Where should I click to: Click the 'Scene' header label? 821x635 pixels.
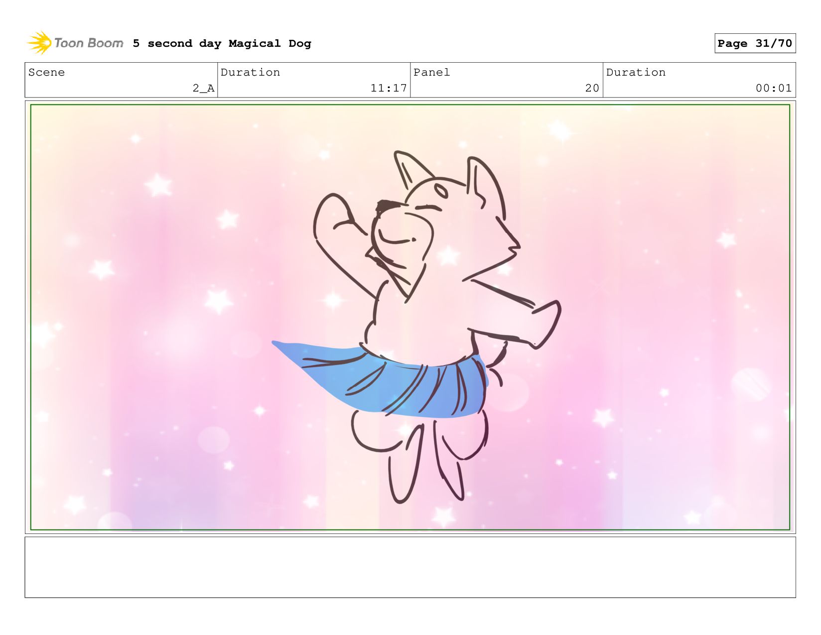[46, 72]
